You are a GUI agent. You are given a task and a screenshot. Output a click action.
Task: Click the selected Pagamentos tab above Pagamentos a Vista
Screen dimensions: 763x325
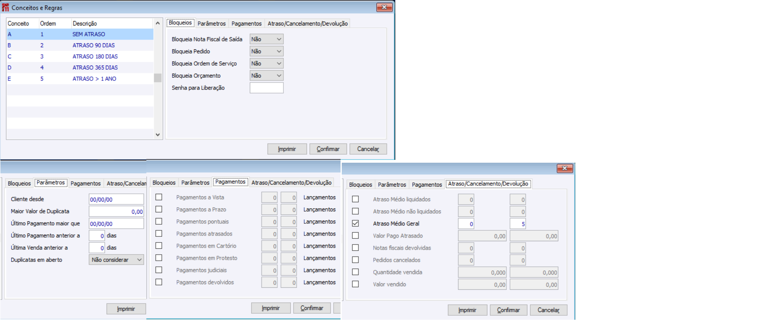click(230, 182)
